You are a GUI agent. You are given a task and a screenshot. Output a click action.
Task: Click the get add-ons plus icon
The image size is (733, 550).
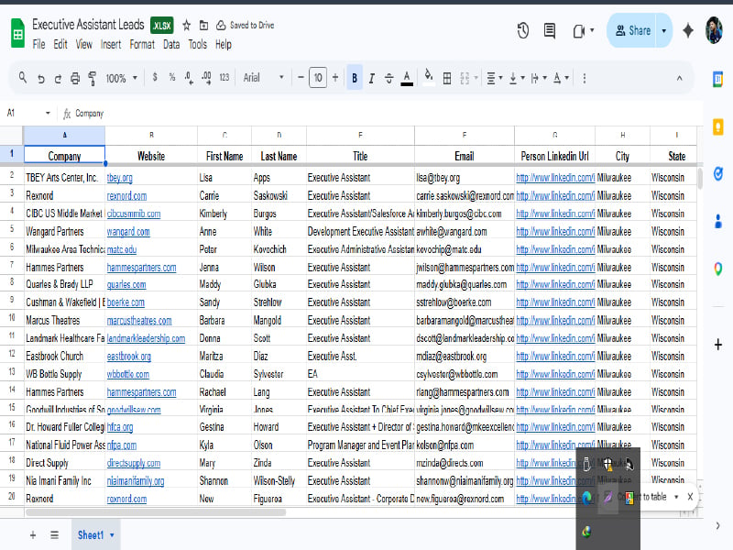coord(718,346)
